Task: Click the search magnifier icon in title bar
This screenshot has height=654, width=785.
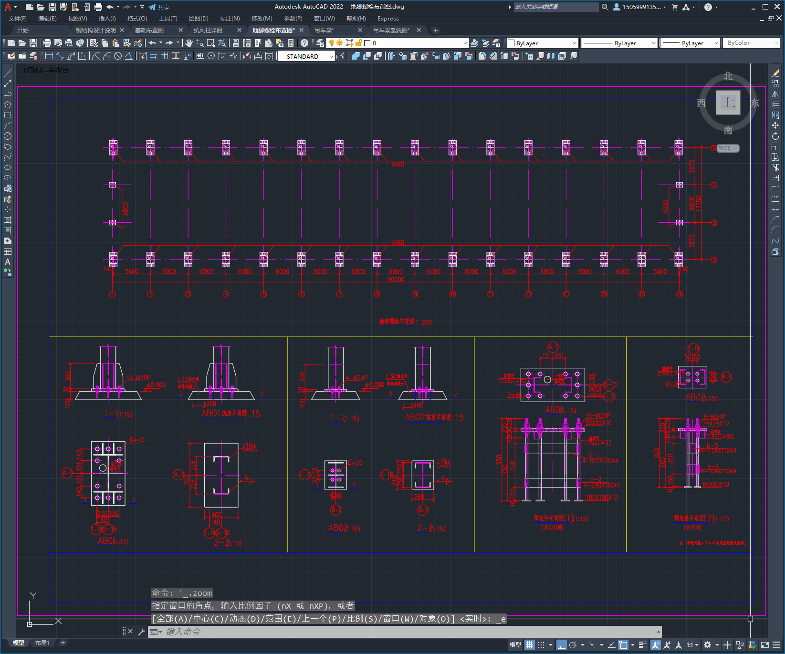Action: (605, 7)
